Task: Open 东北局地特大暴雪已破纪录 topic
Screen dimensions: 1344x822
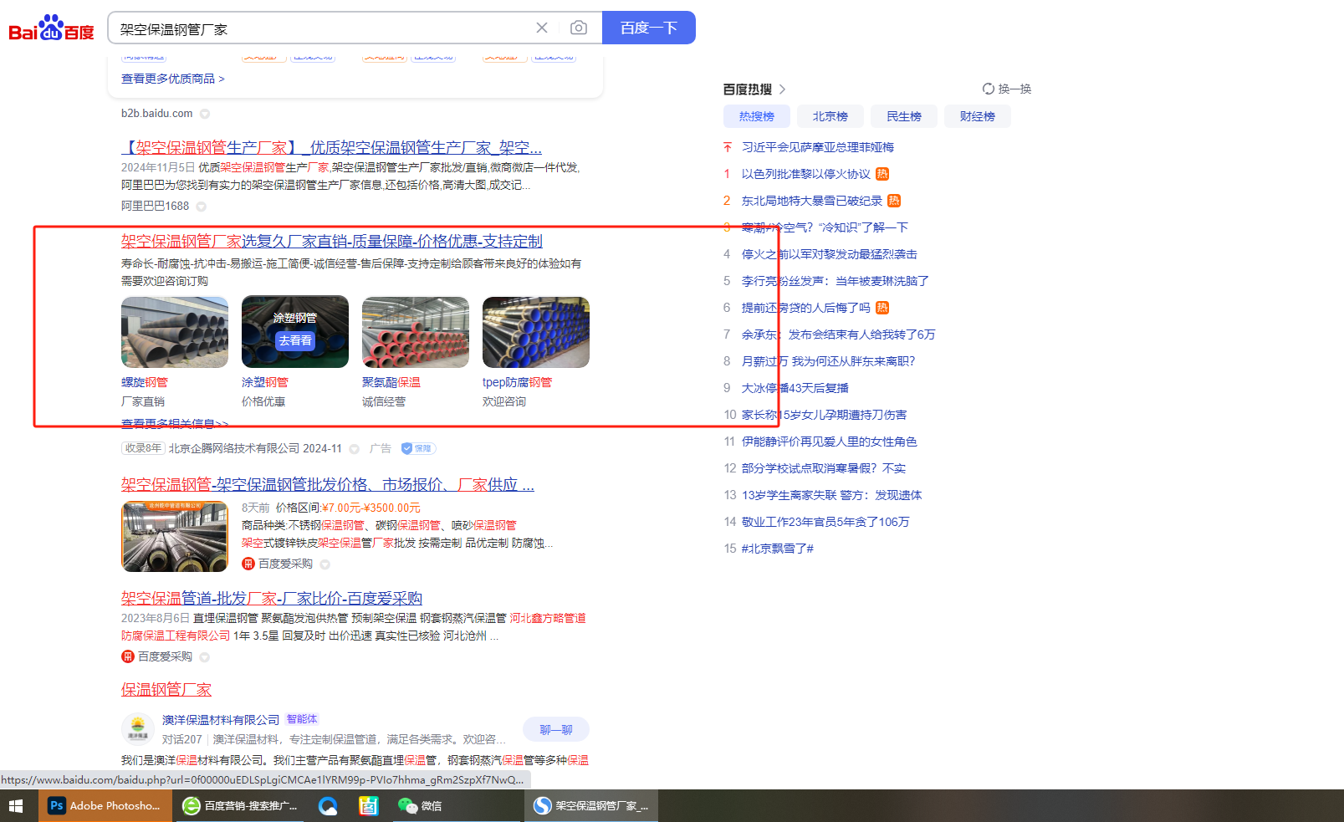Action: [812, 201]
